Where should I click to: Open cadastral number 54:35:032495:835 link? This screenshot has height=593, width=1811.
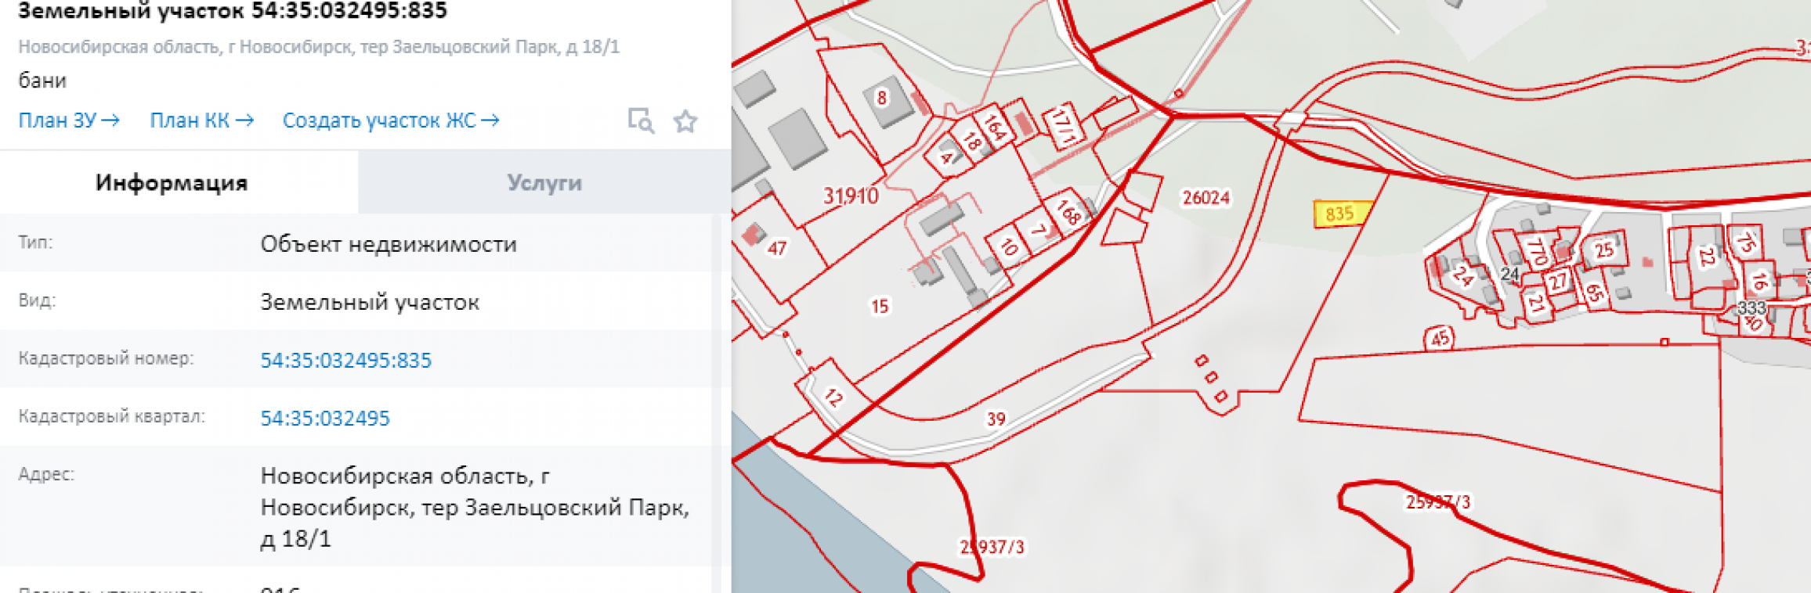[x=345, y=360]
